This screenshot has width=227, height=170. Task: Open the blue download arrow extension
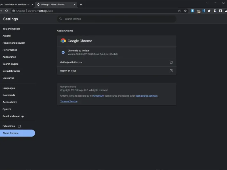click(192, 11)
